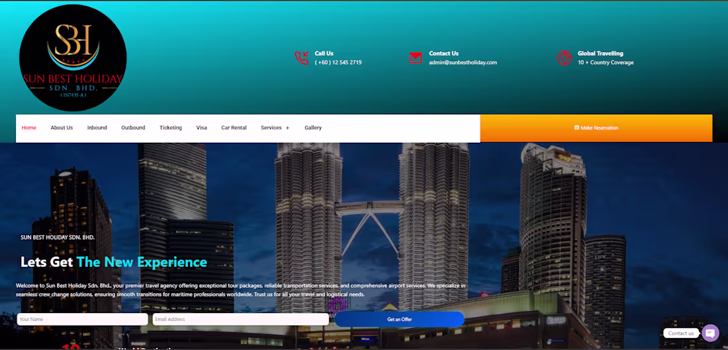Click the Sun Best Holiday logo
Image resolution: width=728 pixels, height=350 pixels.
point(73,57)
